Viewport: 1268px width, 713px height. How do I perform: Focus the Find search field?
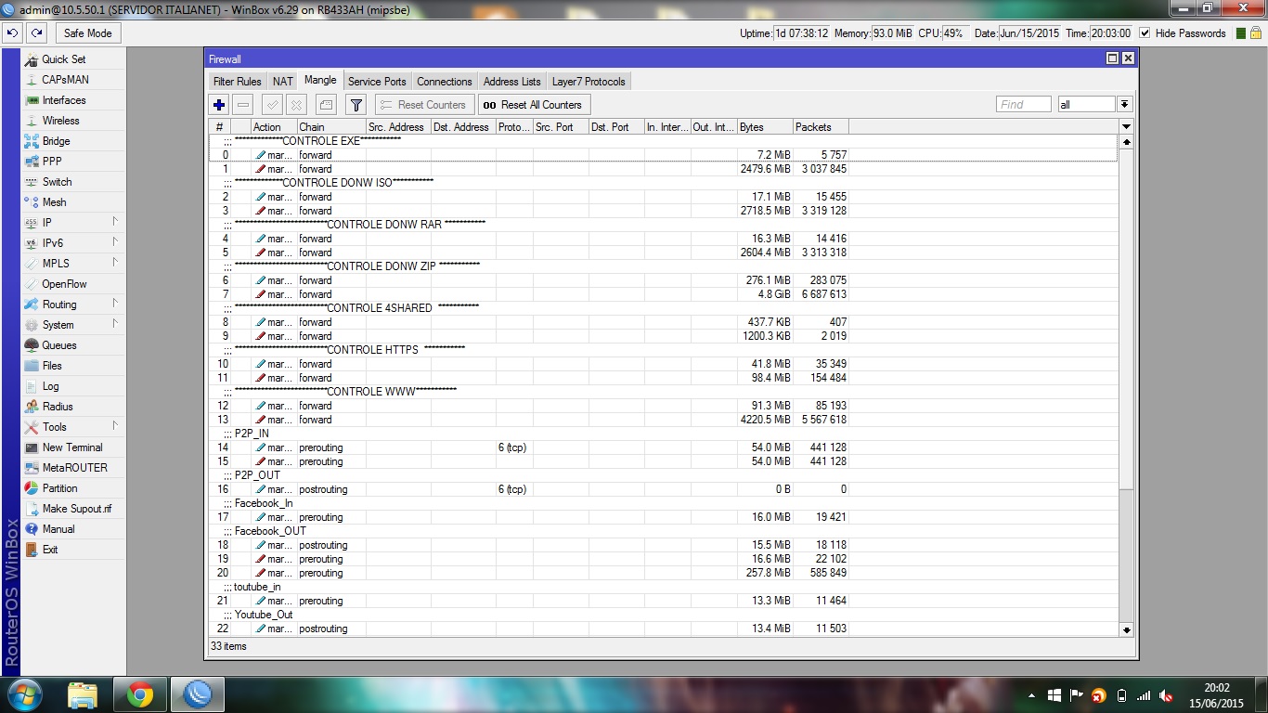pos(1024,105)
